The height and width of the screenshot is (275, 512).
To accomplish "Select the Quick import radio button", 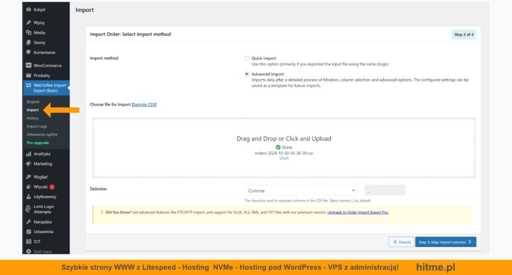I will 247,58.
